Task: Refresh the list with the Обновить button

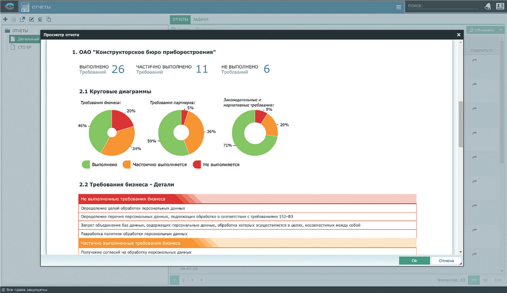Action: click(x=482, y=30)
